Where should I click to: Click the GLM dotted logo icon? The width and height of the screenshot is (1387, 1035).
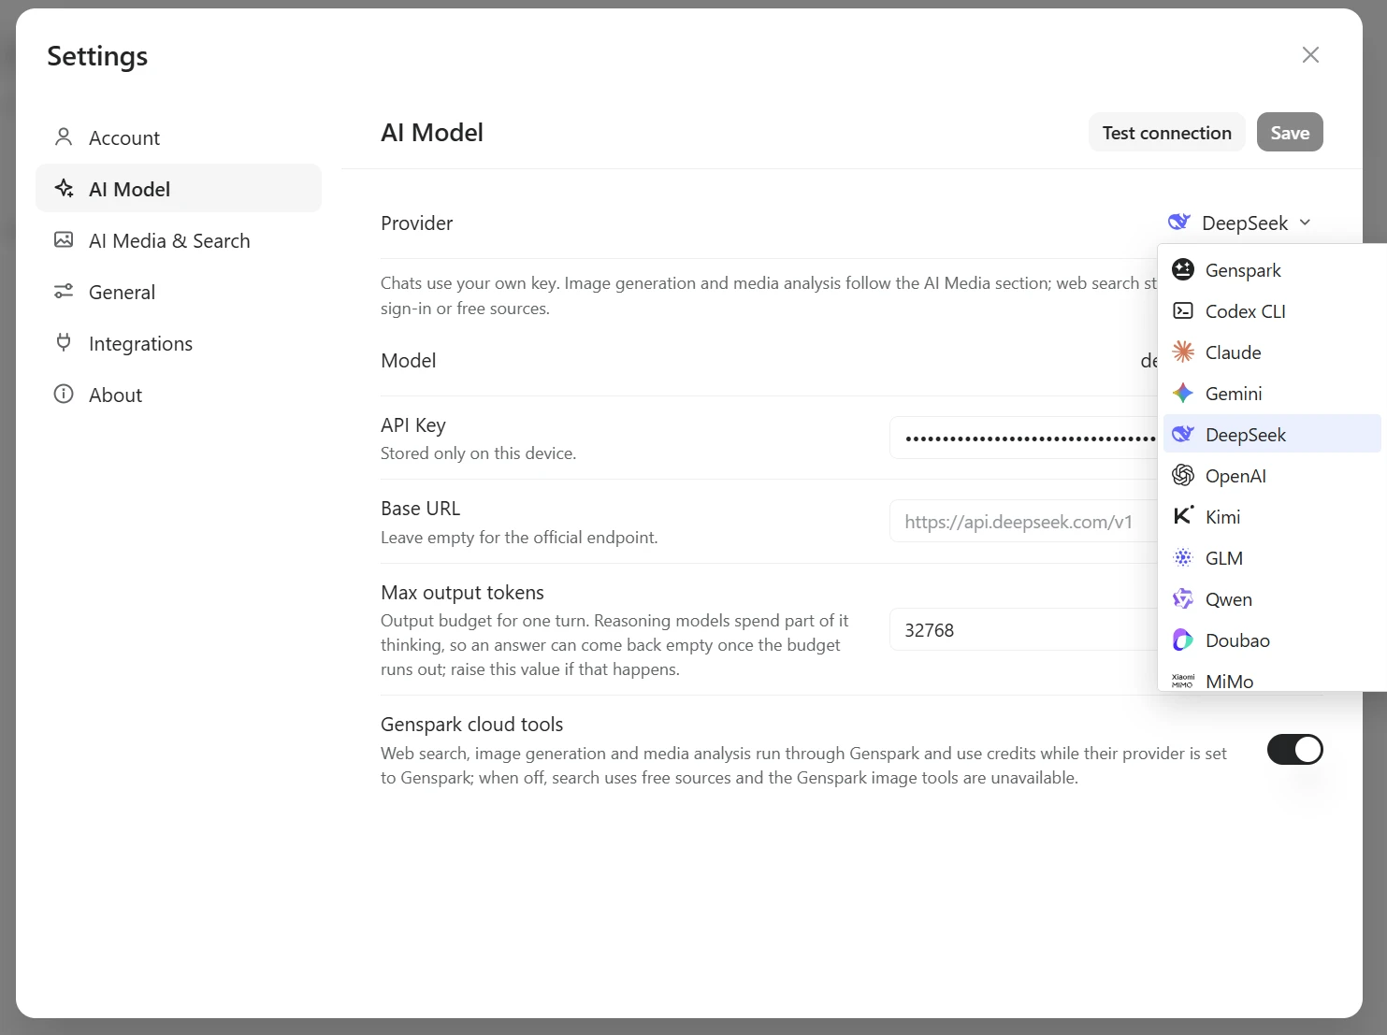pyautogui.click(x=1183, y=558)
